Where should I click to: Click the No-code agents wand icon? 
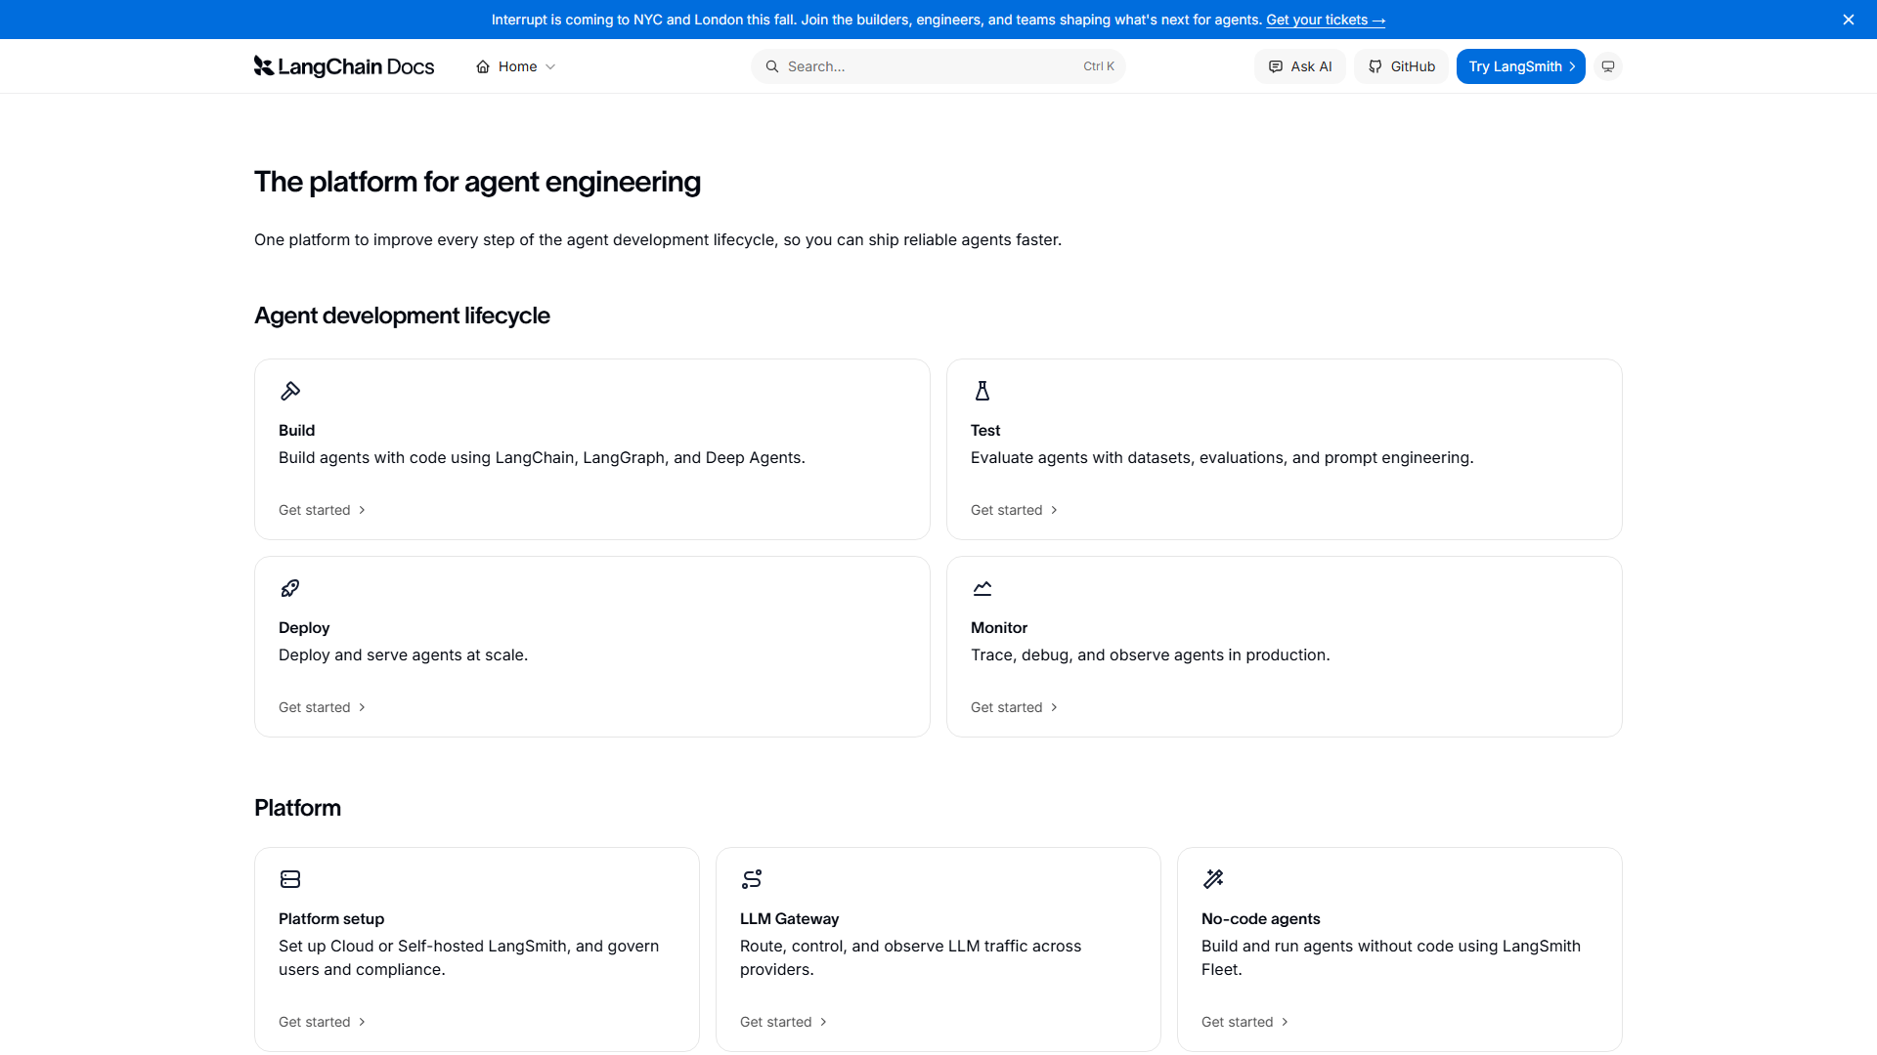[x=1213, y=879]
